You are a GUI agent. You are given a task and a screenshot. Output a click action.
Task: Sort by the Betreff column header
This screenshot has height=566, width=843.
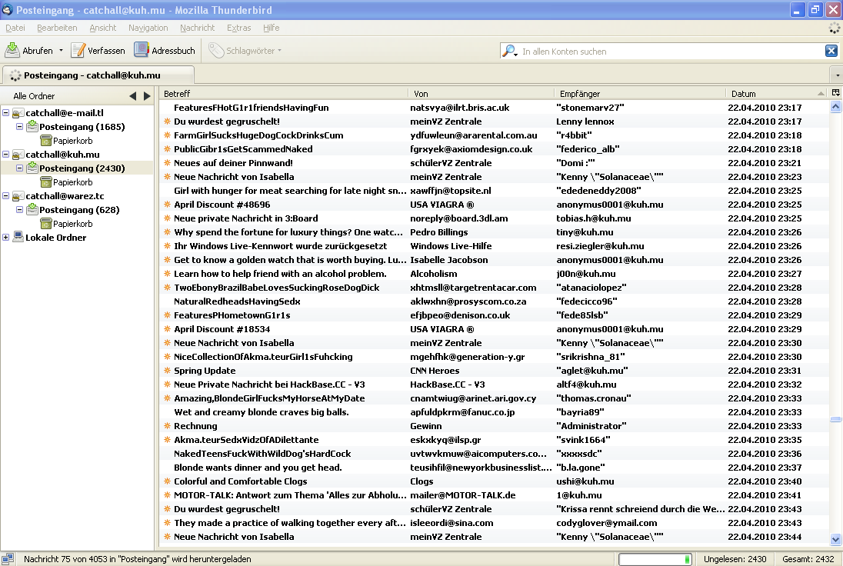click(x=283, y=94)
